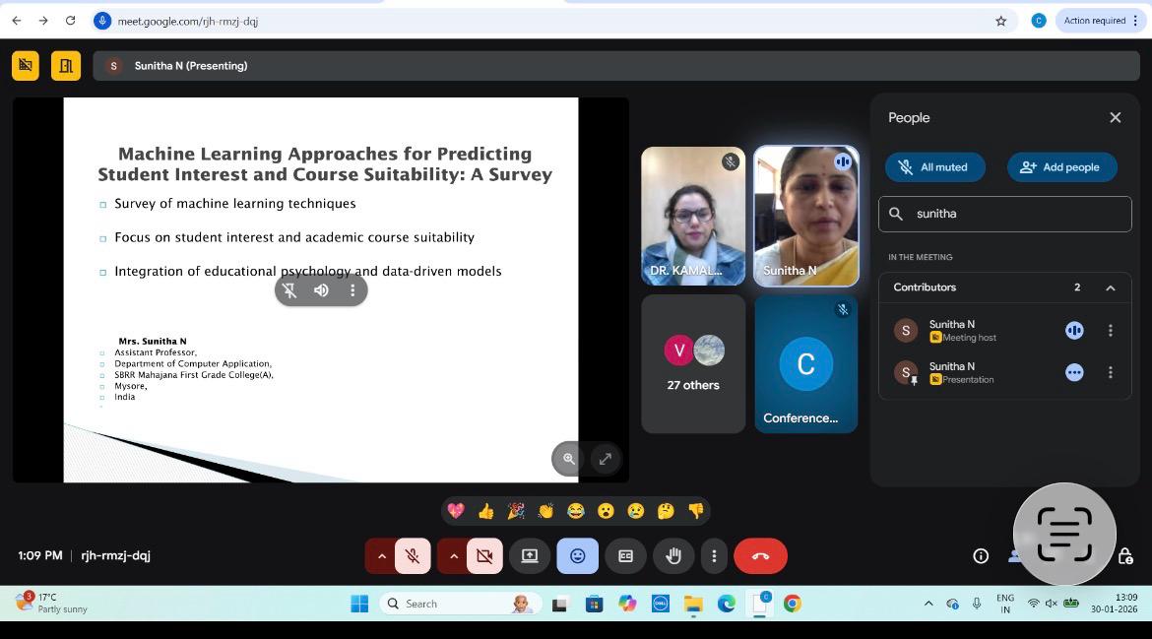This screenshot has width=1152, height=639.
Task: Click the present screen icon
Action: tap(530, 556)
